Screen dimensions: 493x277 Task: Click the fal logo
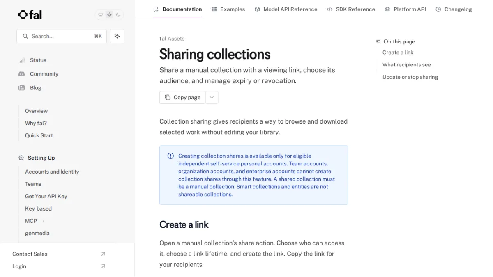[x=30, y=15]
